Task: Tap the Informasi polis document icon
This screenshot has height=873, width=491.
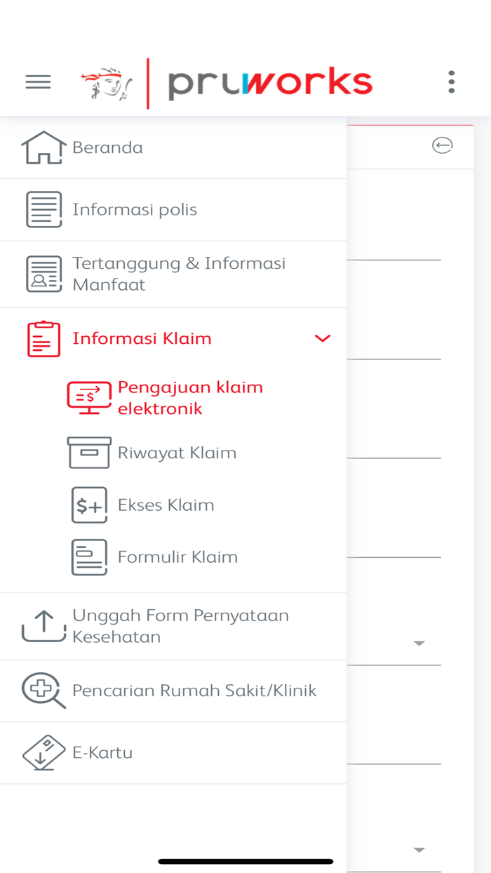Action: 43,209
